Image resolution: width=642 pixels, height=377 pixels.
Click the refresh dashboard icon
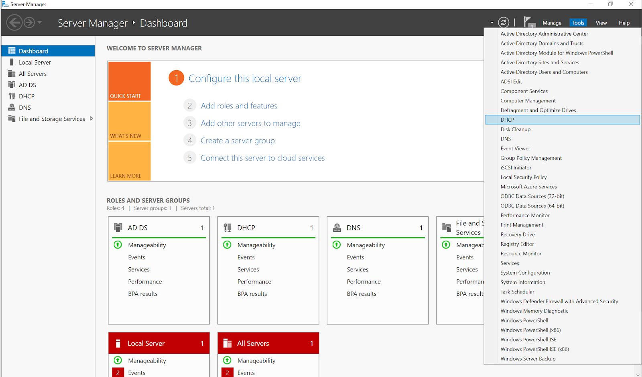pos(504,22)
